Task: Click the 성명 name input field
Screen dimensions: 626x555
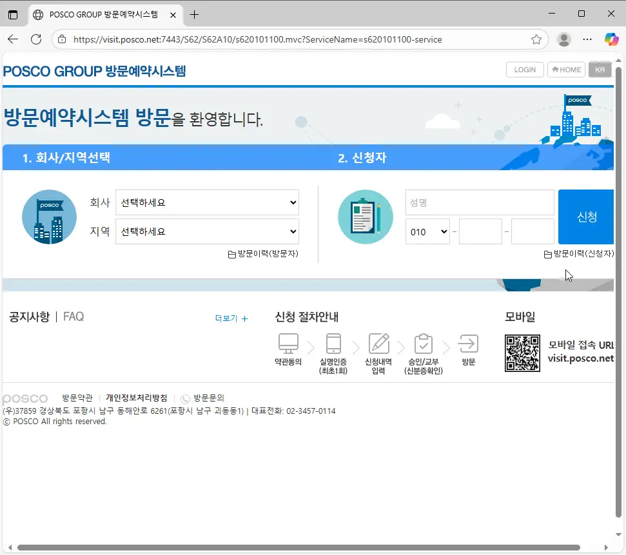Action: tap(480, 202)
